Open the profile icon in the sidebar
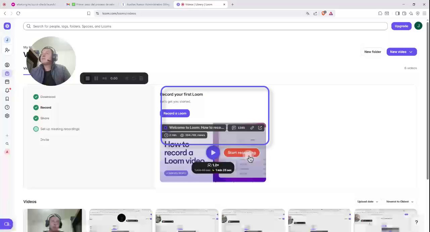 point(7,65)
